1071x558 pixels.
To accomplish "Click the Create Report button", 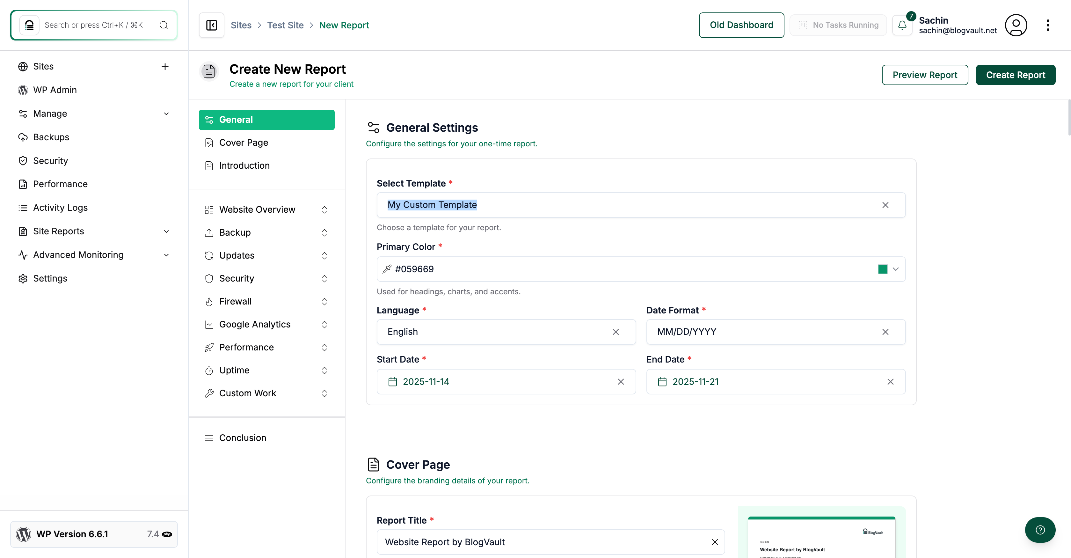I will pyautogui.click(x=1016, y=75).
